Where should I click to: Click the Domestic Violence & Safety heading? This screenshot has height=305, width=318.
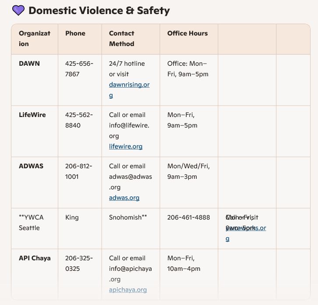[x=99, y=11]
